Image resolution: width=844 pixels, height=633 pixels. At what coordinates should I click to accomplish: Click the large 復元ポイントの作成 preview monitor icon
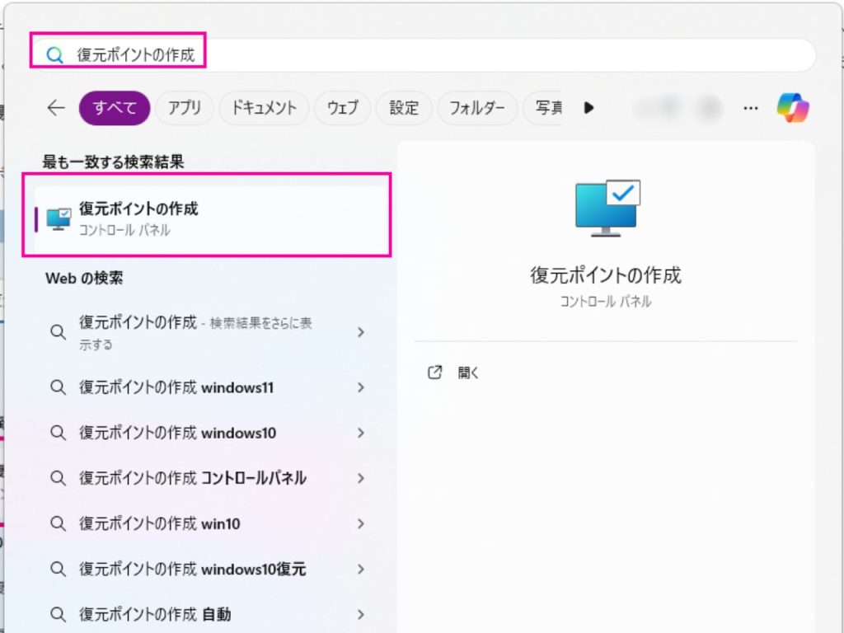tap(607, 206)
